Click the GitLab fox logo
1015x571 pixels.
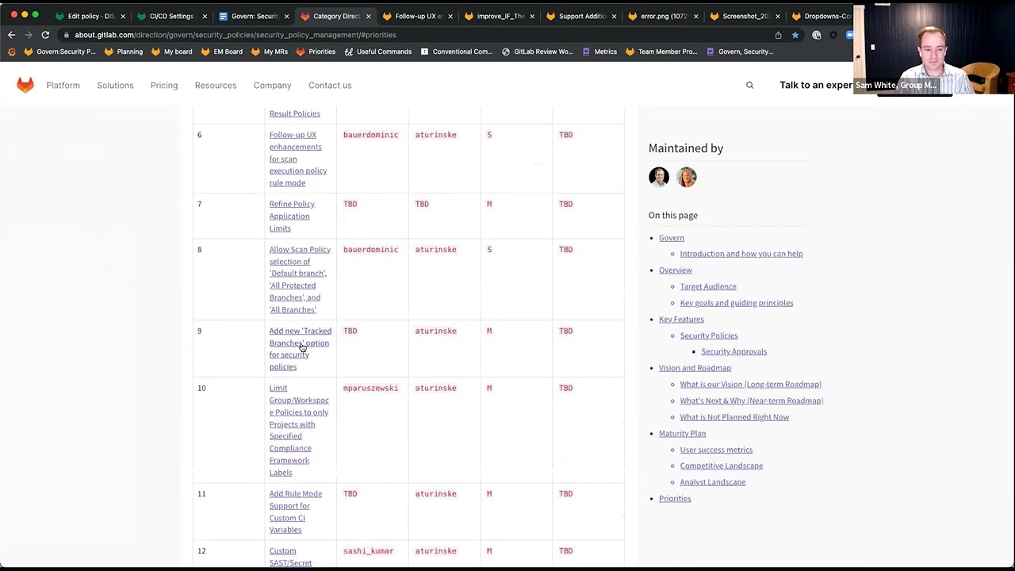tap(25, 85)
